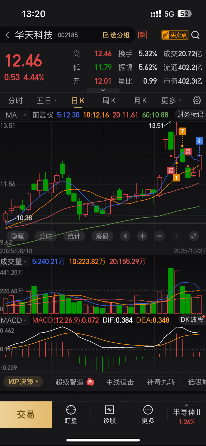206x446 pixels.
Task: Select the 日K tab
Action: [78, 101]
